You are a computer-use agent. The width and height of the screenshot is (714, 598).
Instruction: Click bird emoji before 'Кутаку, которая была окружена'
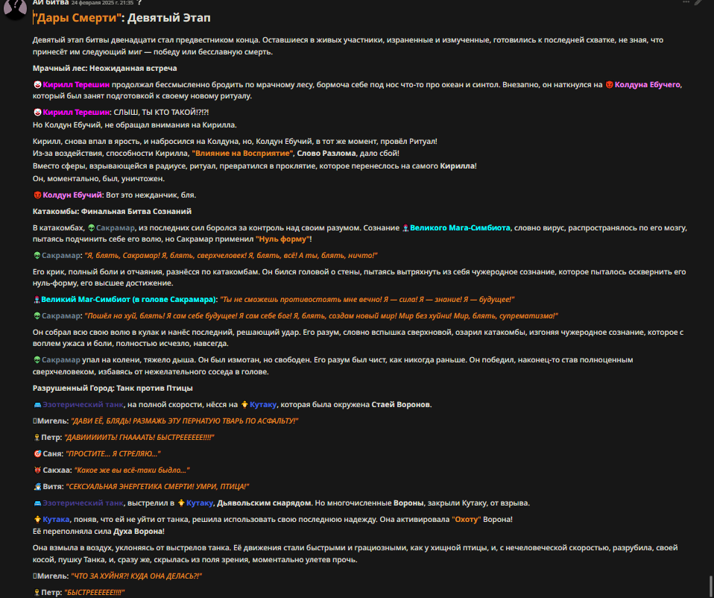(244, 404)
